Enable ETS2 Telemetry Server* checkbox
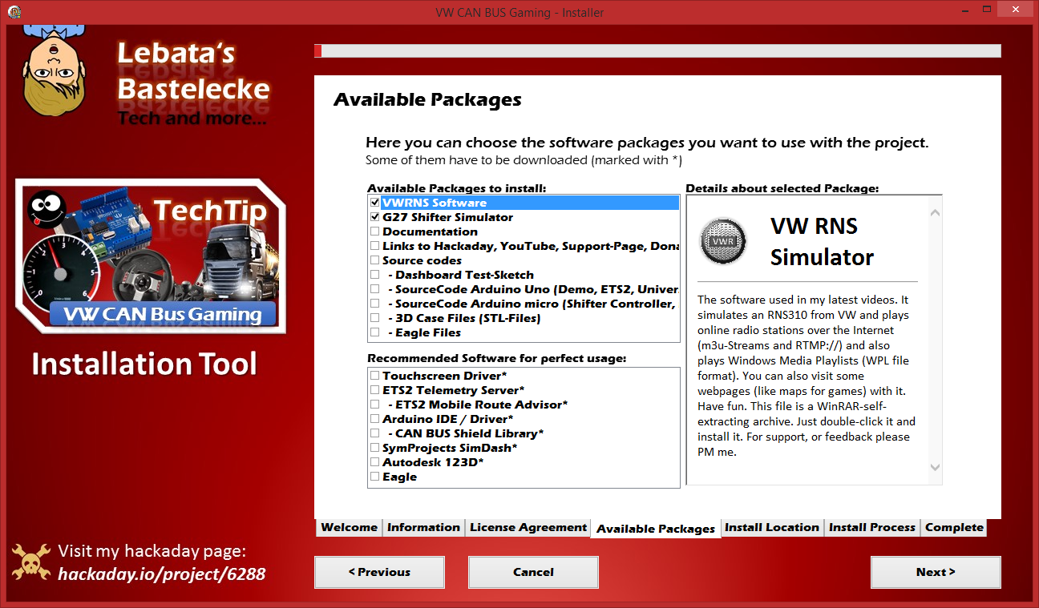1039x608 pixels. [x=374, y=390]
